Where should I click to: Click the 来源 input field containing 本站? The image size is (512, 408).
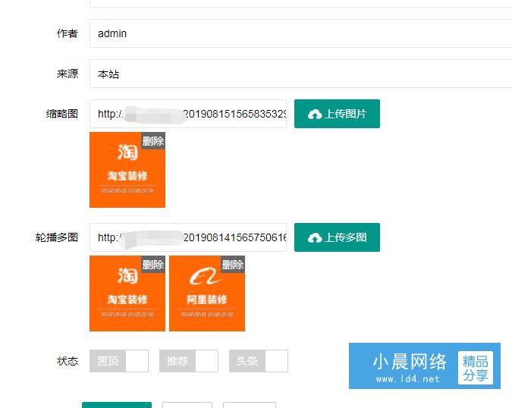300,74
